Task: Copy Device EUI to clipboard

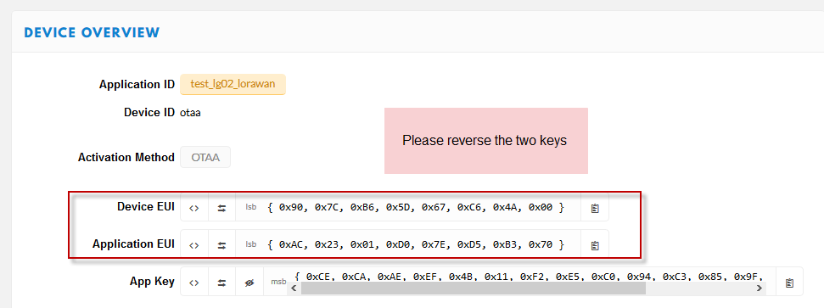Action: 595,208
